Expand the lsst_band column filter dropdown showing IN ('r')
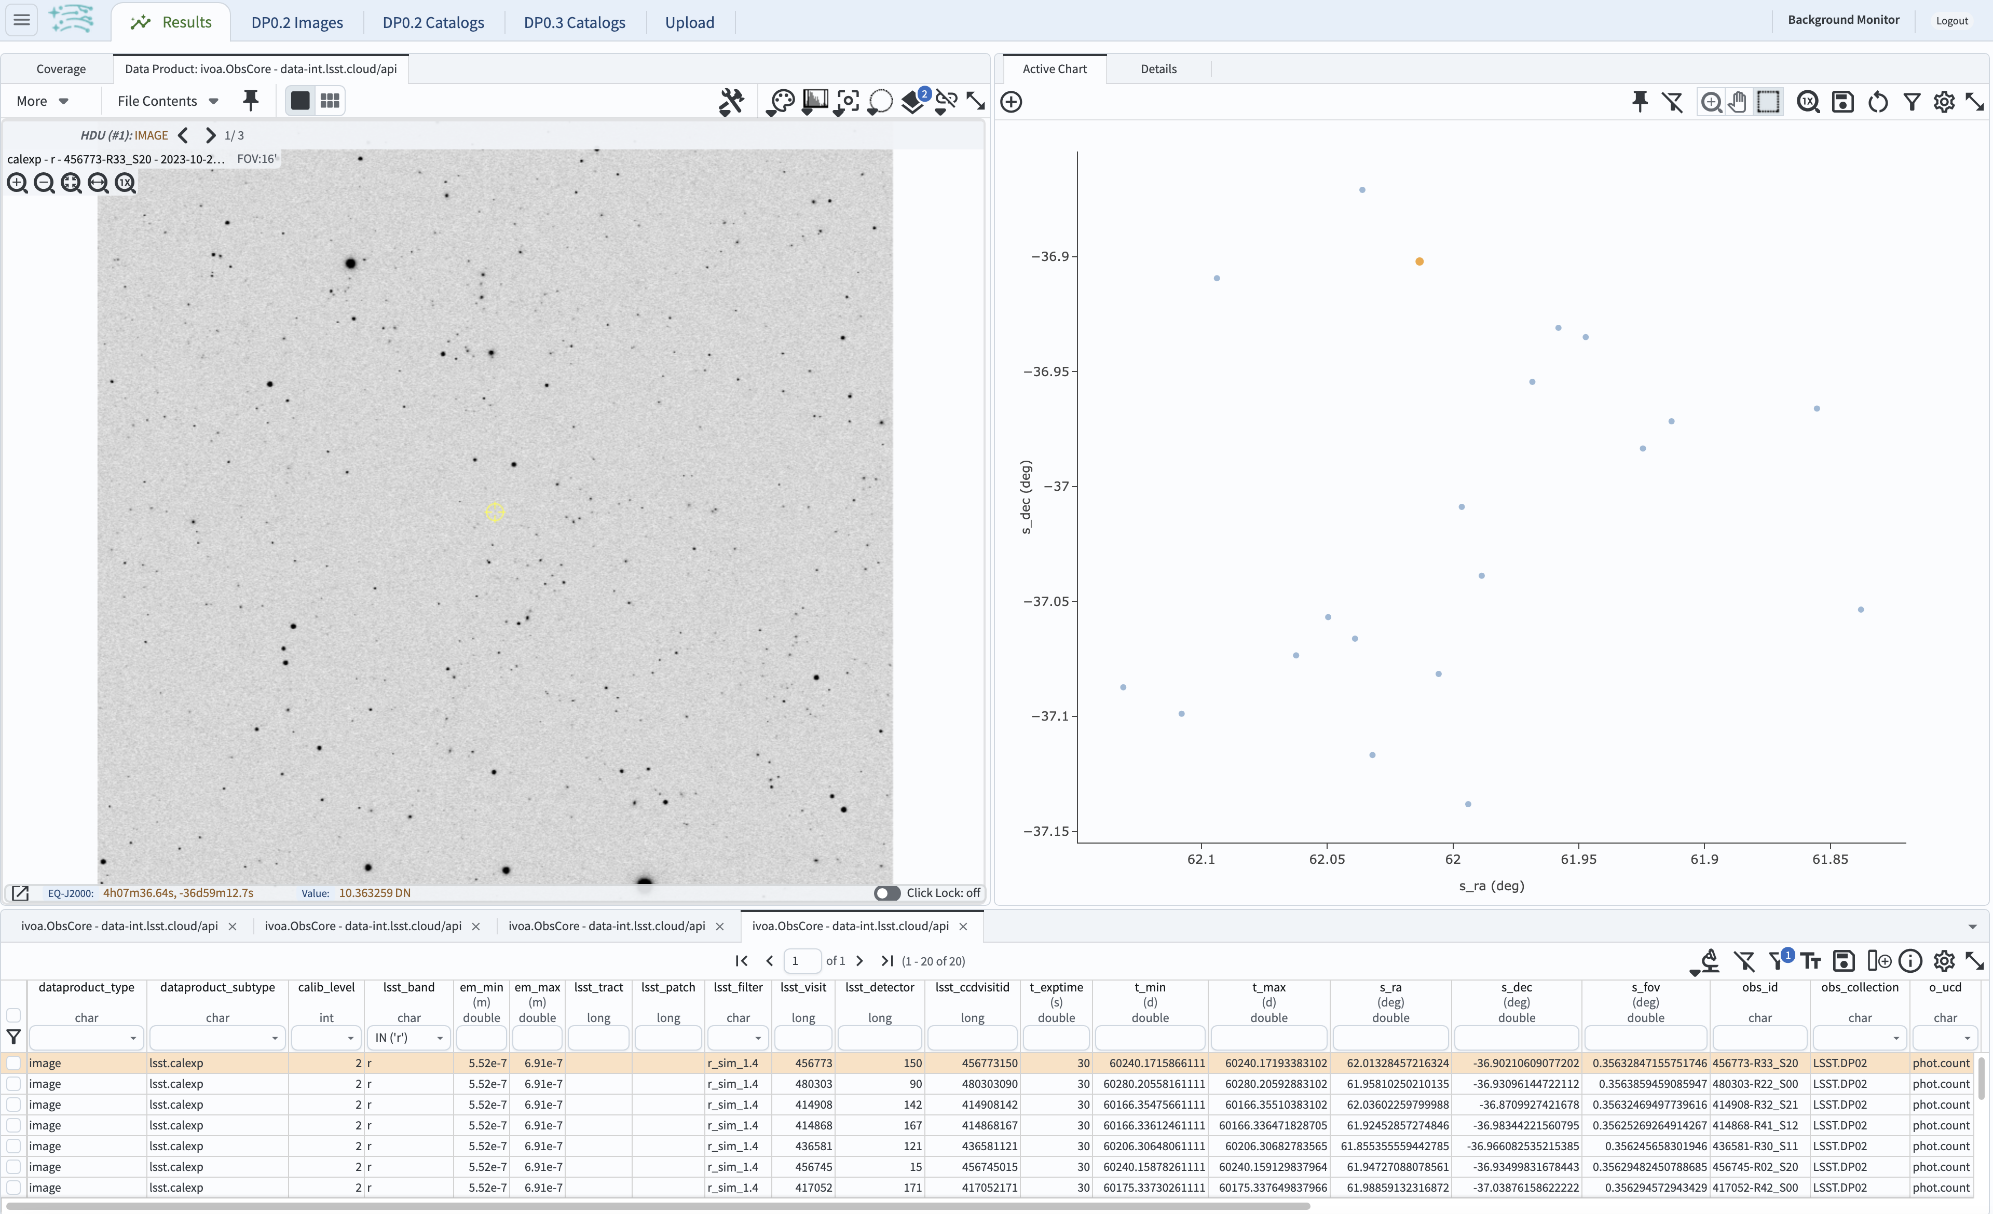 pos(439,1038)
